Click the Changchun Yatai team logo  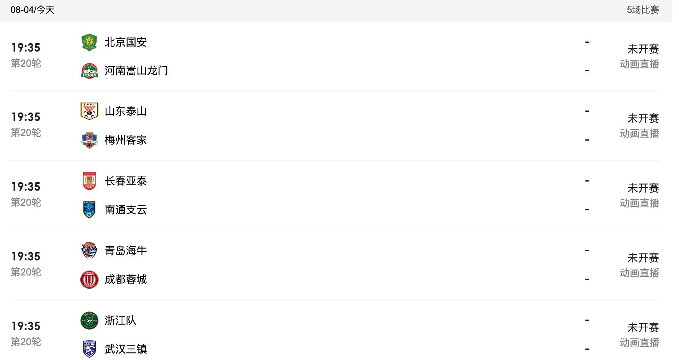tap(89, 181)
